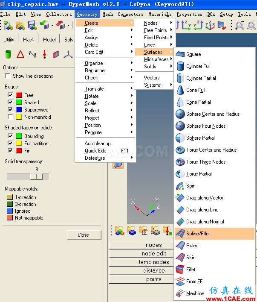The width and height of the screenshot is (257, 302).
Task: Click the zoom magnifier with plus icon
Action: pos(240,26)
